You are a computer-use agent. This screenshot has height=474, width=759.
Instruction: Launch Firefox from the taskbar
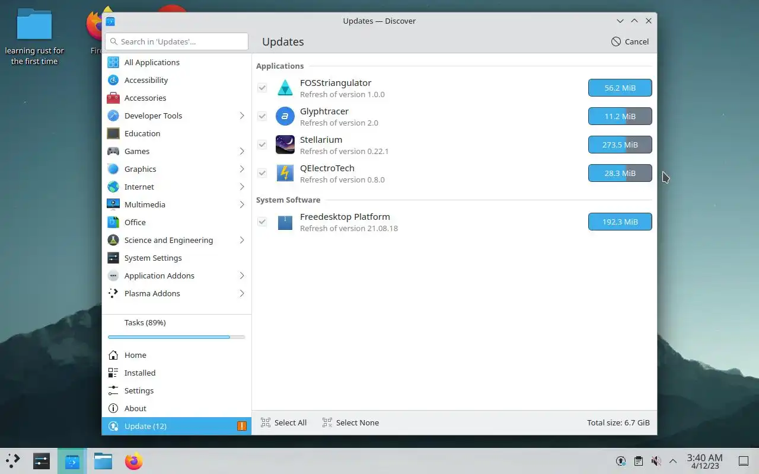point(134,461)
